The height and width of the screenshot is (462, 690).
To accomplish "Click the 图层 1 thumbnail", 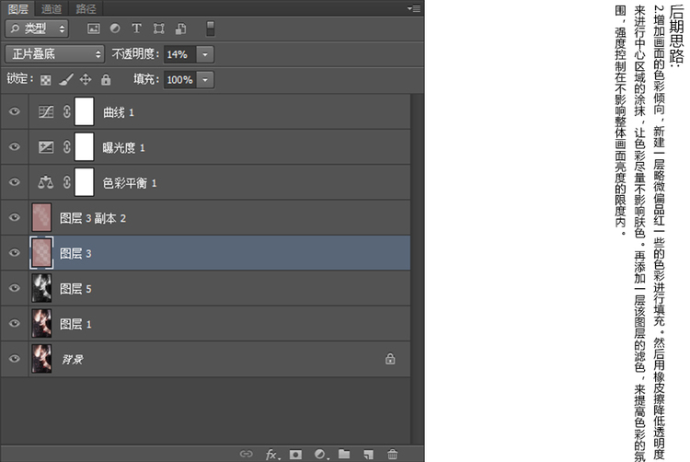I will 41,323.
